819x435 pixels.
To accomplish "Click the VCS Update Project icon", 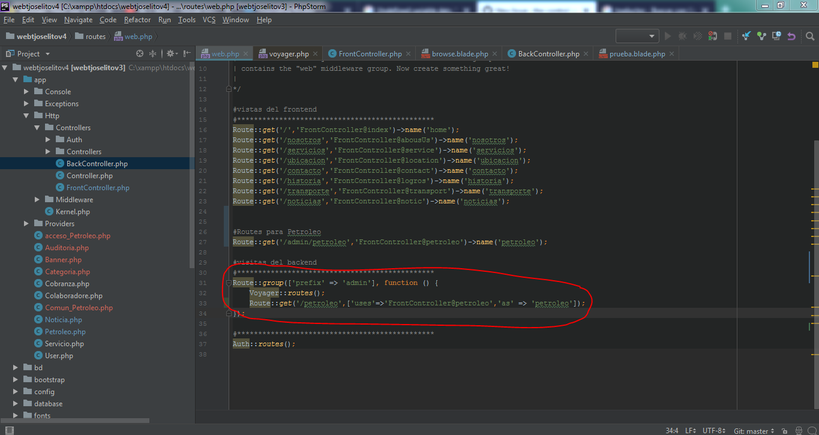I will 746,36.
